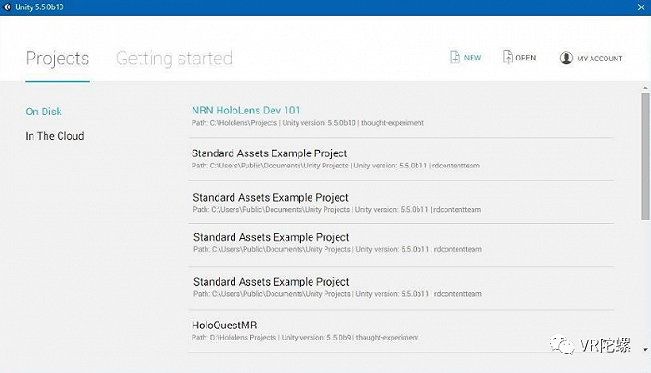Choose the third Standard Assets Example Project

click(x=271, y=237)
